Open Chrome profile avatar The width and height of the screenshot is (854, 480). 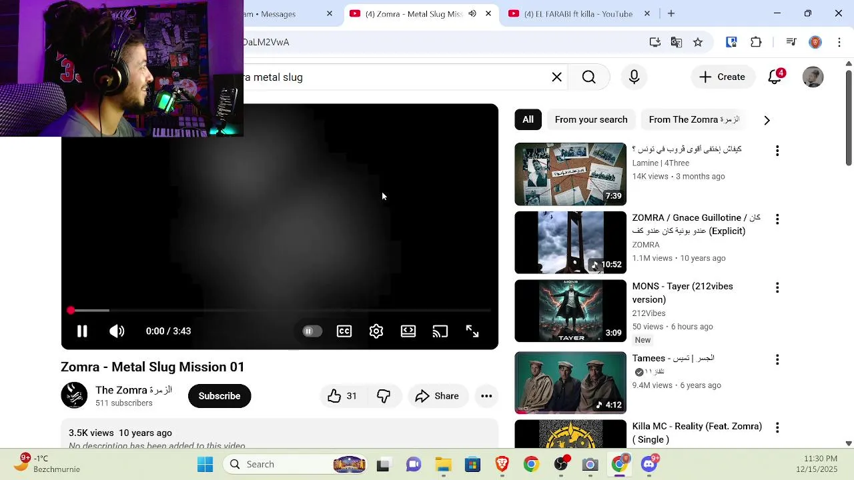(x=815, y=42)
